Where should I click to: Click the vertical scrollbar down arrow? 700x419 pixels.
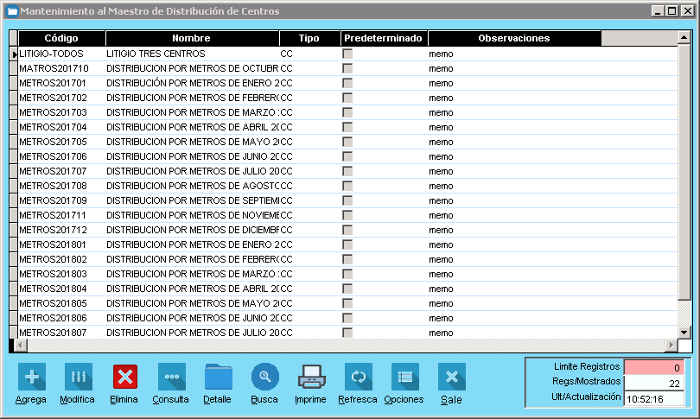(x=684, y=332)
